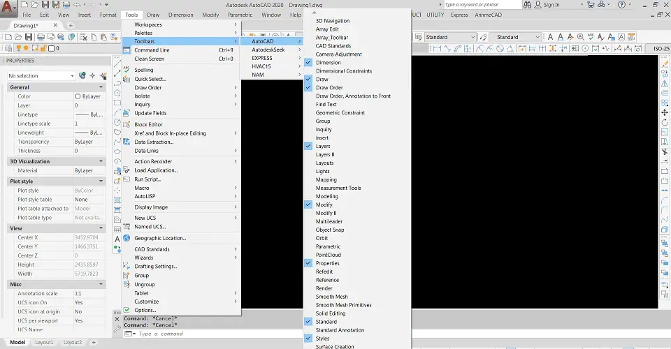Click the layer 0 color swatch in Layers toolbar
The height and width of the screenshot is (349, 671).
(x=51, y=48)
